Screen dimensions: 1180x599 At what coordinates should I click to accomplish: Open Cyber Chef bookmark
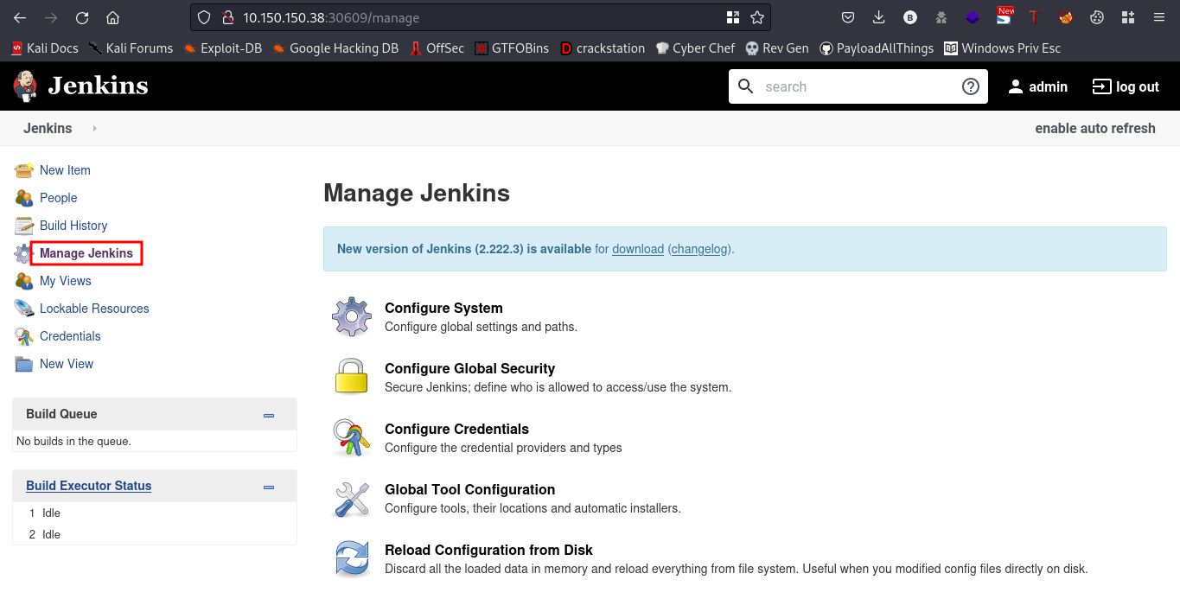(x=695, y=48)
